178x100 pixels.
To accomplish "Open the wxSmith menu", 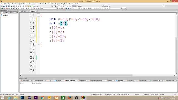I will tap(41, 4).
